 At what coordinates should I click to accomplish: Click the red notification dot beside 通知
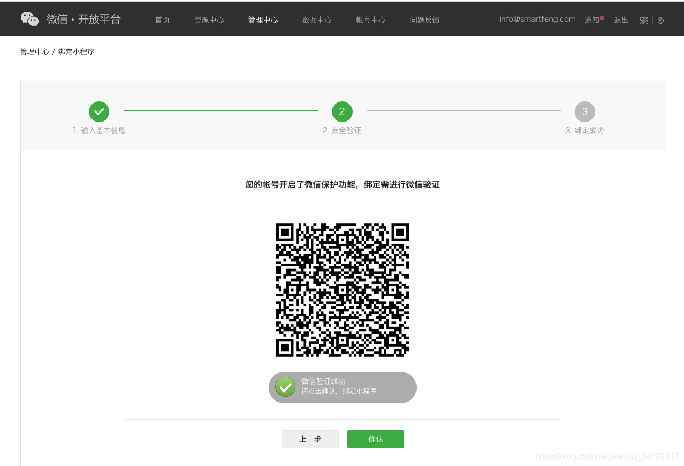click(602, 17)
